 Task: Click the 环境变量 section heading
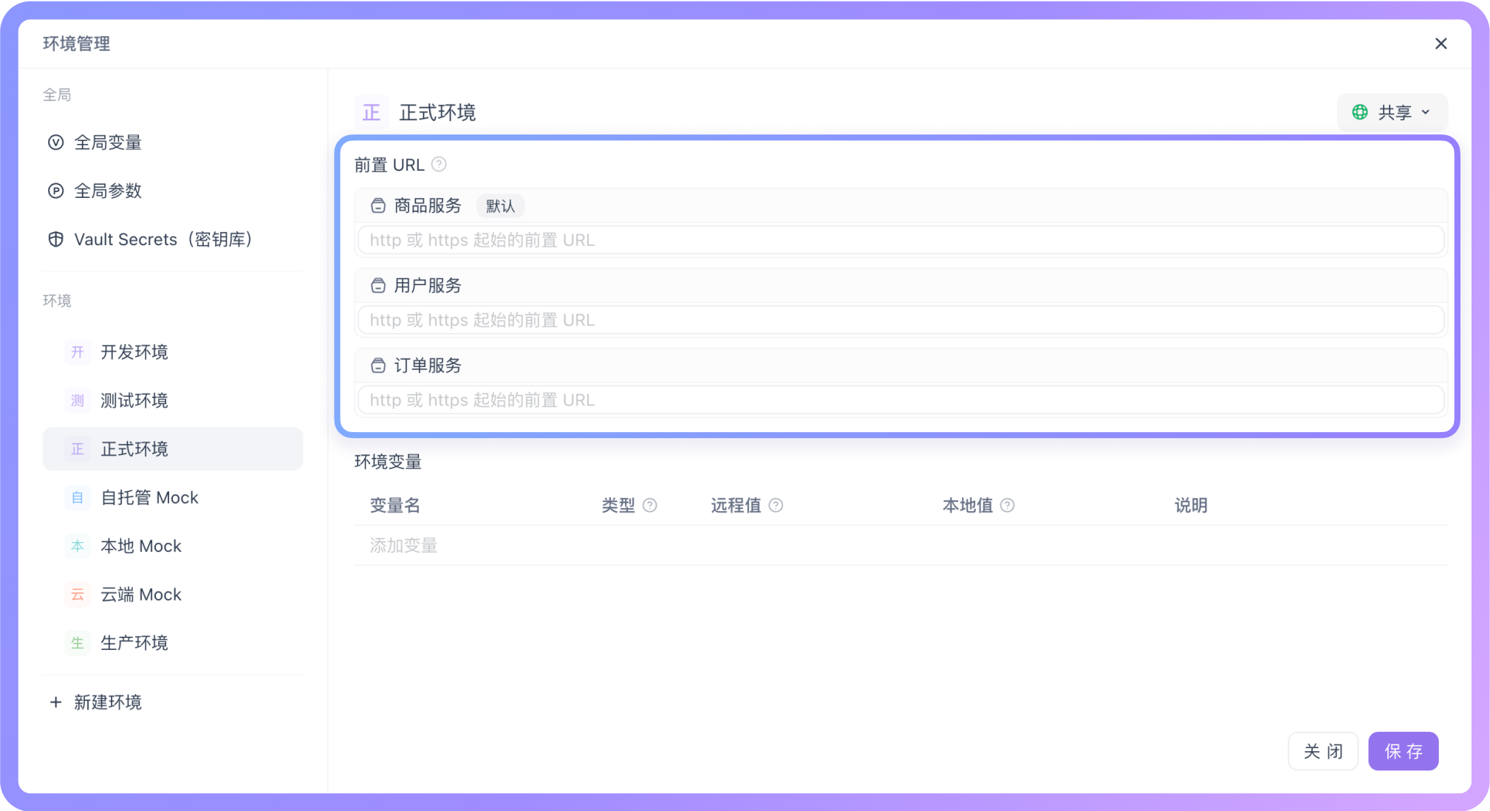[x=388, y=462]
